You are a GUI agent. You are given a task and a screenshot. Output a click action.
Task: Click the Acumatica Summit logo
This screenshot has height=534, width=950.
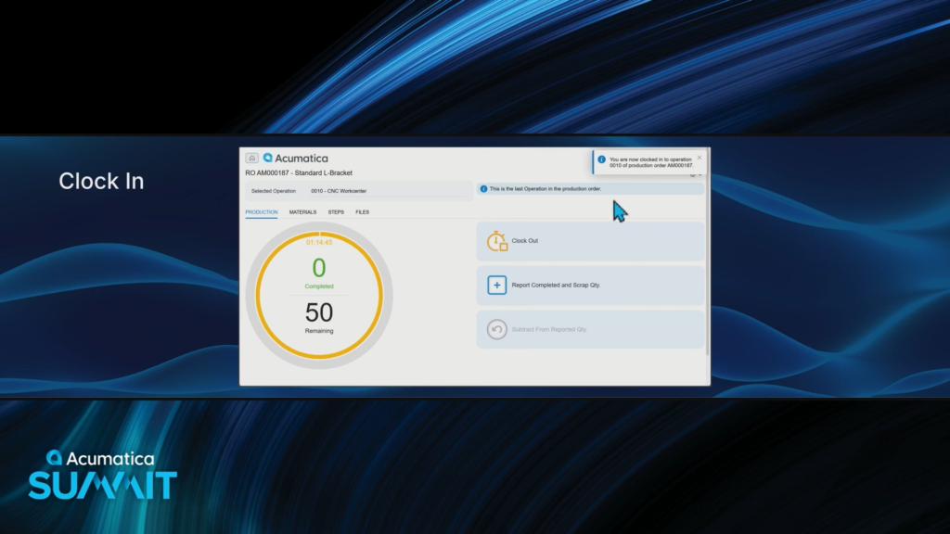click(102, 475)
